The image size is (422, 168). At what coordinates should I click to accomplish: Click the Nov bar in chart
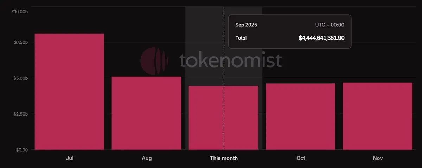coord(377,116)
